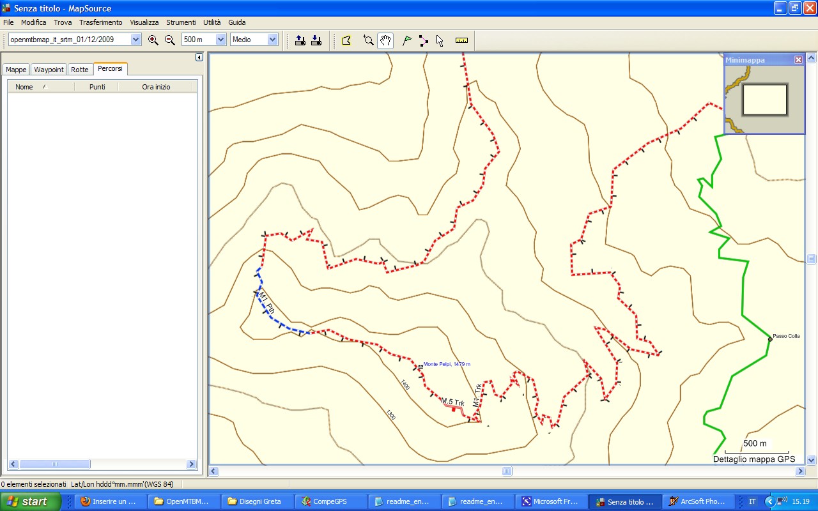Viewport: 818px width, 511px height.
Task: Select the route tool icon
Action: tap(423, 40)
